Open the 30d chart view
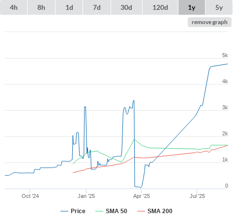 (126, 7)
